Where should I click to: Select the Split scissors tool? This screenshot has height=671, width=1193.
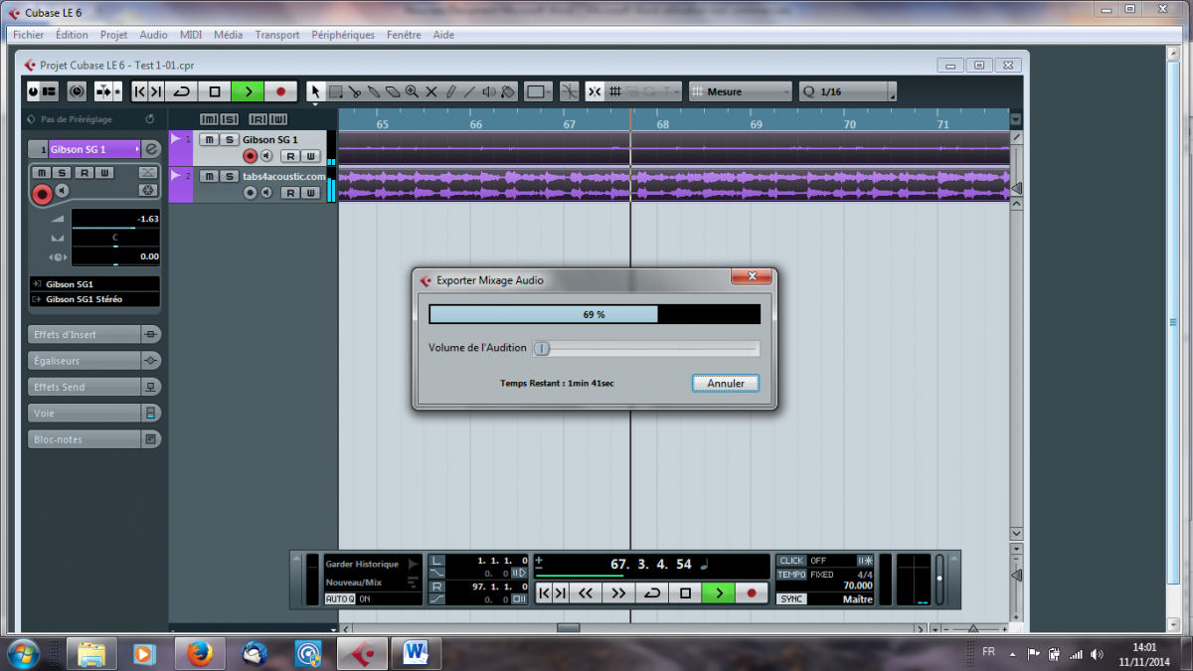[354, 91]
